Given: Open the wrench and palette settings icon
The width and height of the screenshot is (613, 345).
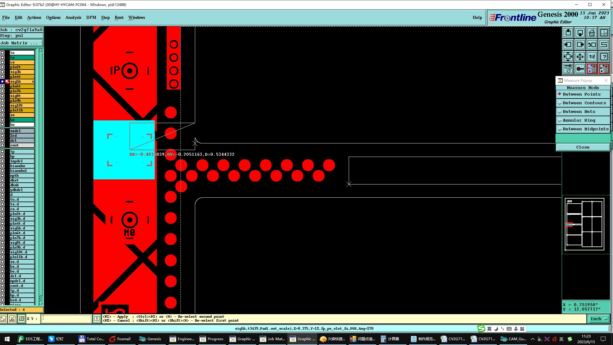Looking at the screenshot, I should coord(568,69).
